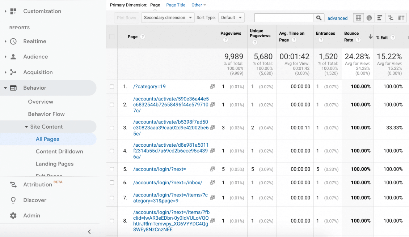Open the Behavior Overview report

pos(41,102)
